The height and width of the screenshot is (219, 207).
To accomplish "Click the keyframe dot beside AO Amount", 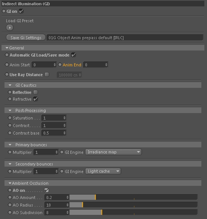I will tap(10, 198).
